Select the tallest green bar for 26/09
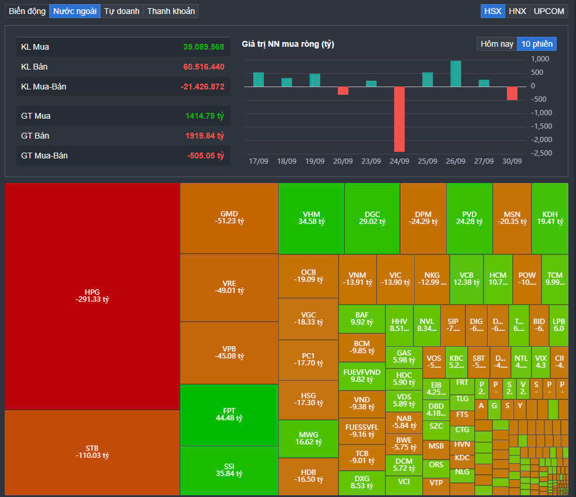 (x=456, y=74)
